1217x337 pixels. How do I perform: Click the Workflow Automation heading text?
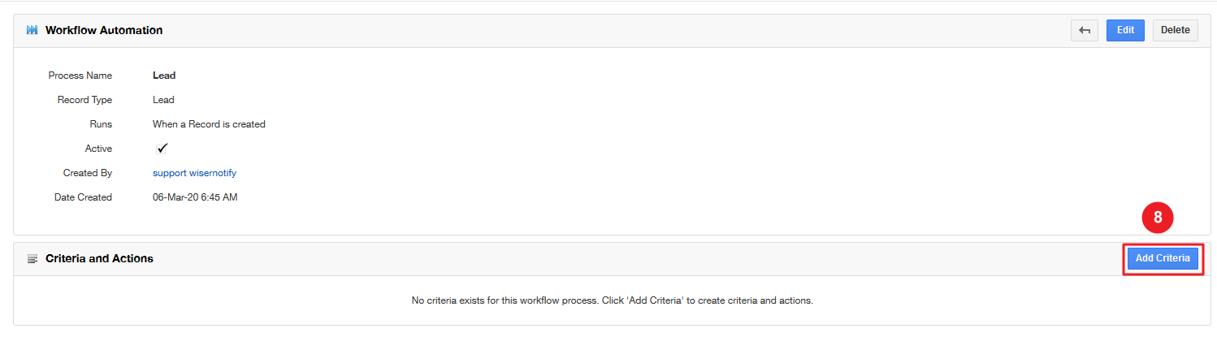point(104,30)
